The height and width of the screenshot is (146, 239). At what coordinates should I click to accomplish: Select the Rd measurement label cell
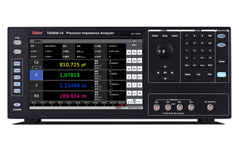(36, 96)
